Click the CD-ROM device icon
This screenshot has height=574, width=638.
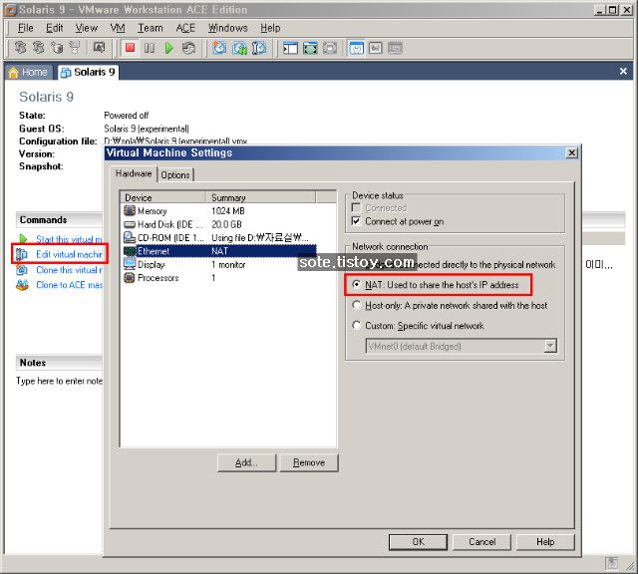click(x=130, y=237)
